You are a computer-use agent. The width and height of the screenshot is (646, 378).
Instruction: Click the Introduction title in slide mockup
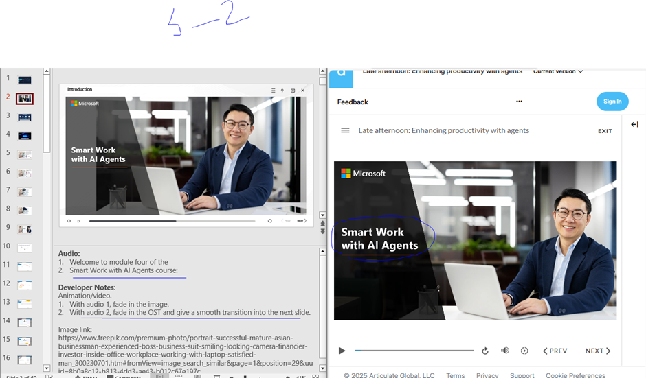80,89
